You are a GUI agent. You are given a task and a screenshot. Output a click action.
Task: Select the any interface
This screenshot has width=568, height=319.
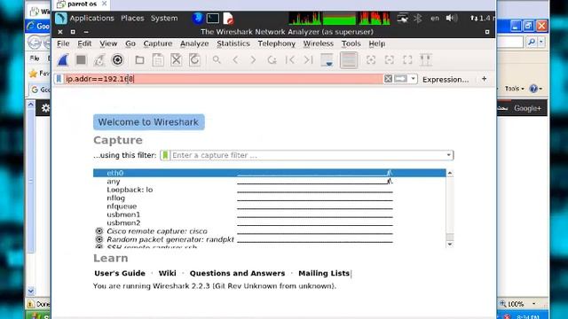click(x=269, y=181)
